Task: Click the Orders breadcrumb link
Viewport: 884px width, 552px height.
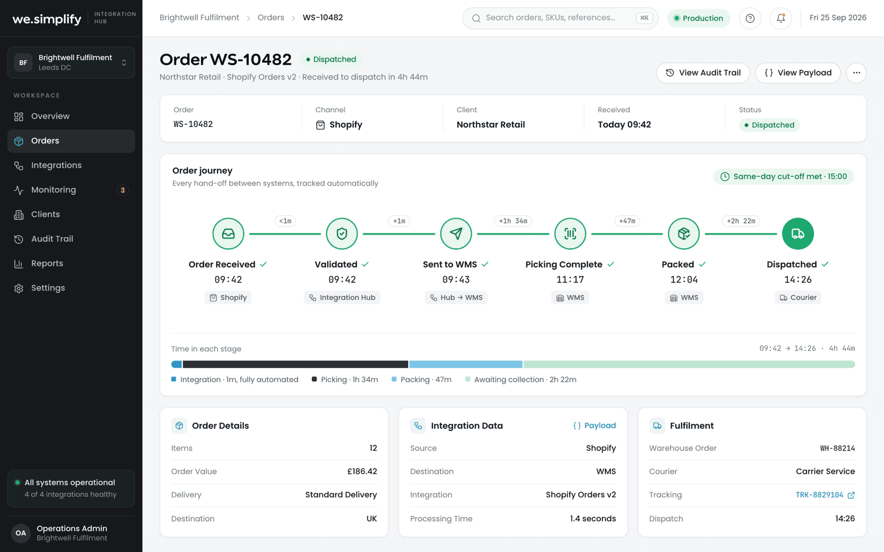Action: pos(271,18)
